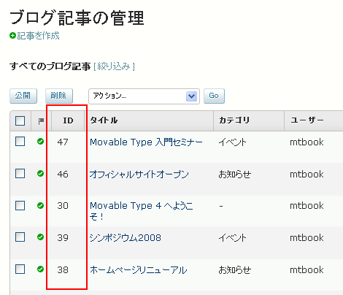Click the ID value 39
The image size is (343, 295).
(x=63, y=238)
